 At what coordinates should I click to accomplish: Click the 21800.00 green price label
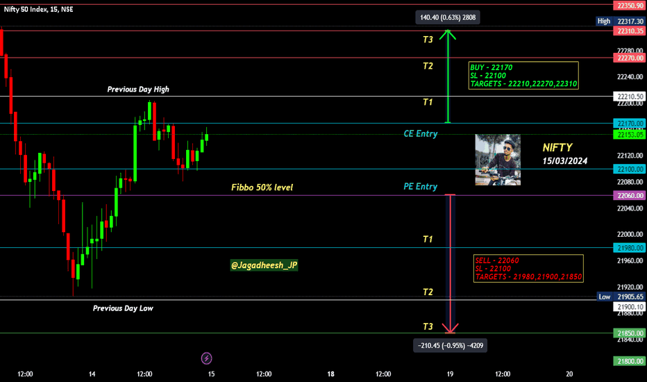[630, 361]
